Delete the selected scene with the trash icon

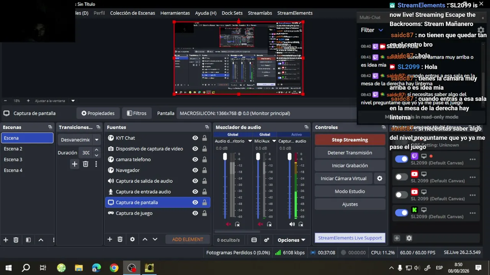pos(16,240)
